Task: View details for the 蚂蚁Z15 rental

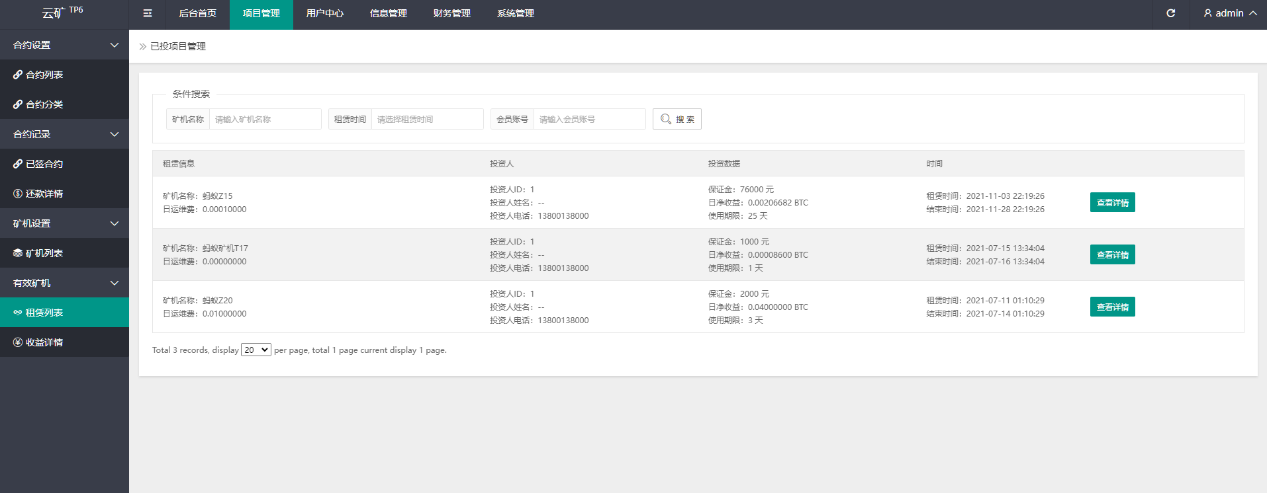Action: tap(1112, 202)
